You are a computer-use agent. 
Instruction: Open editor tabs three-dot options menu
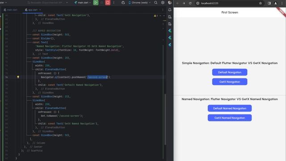pyautogui.click(x=163, y=10)
